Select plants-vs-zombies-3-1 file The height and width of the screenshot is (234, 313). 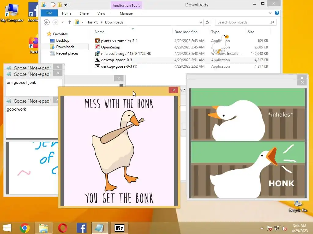tap(119, 41)
